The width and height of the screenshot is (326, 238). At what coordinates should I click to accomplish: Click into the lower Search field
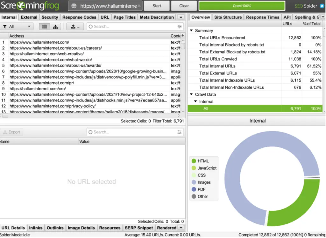click(135, 132)
